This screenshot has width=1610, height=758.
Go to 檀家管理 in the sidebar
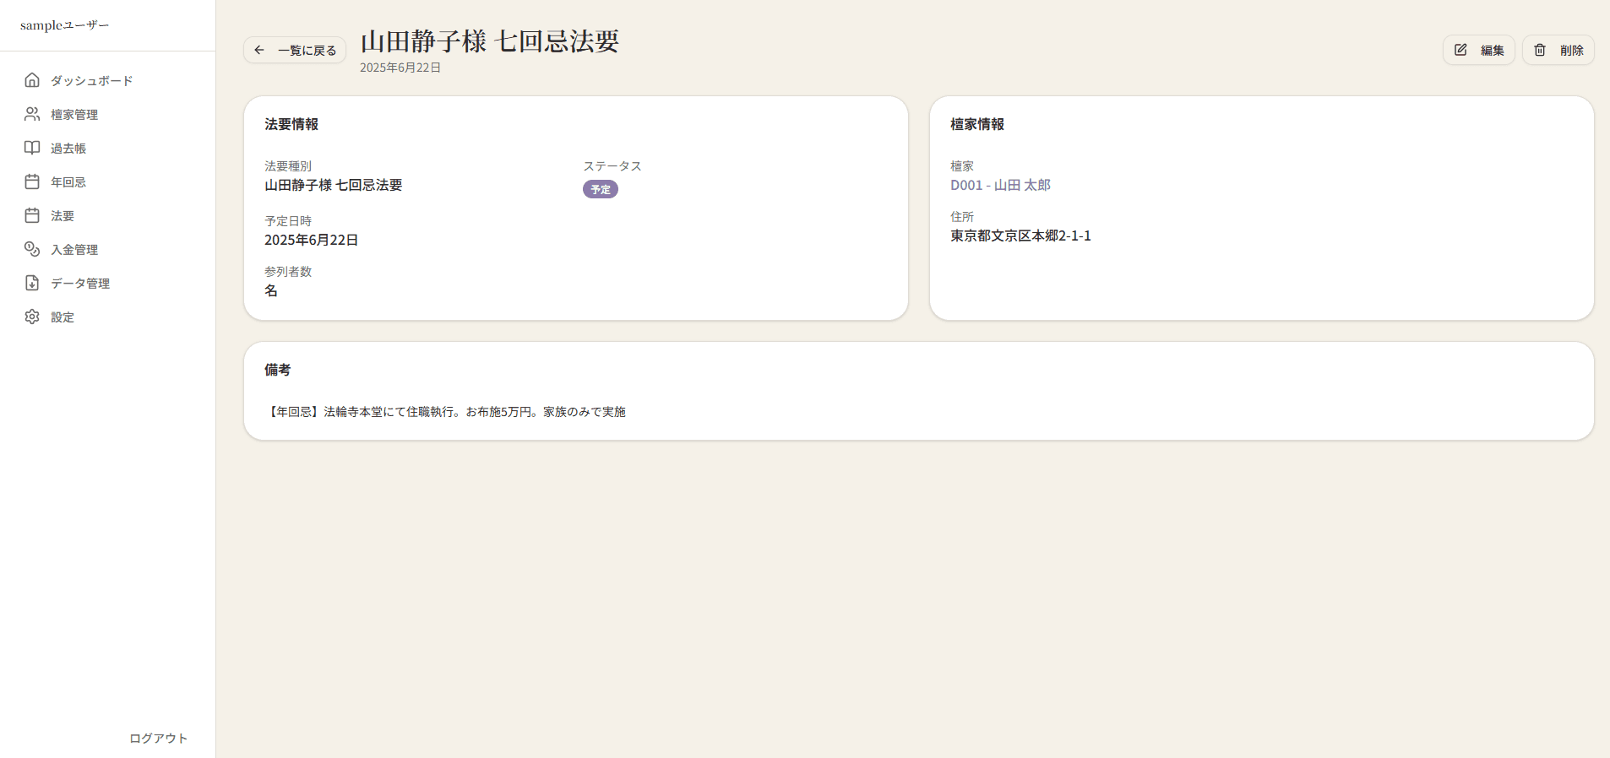(74, 115)
